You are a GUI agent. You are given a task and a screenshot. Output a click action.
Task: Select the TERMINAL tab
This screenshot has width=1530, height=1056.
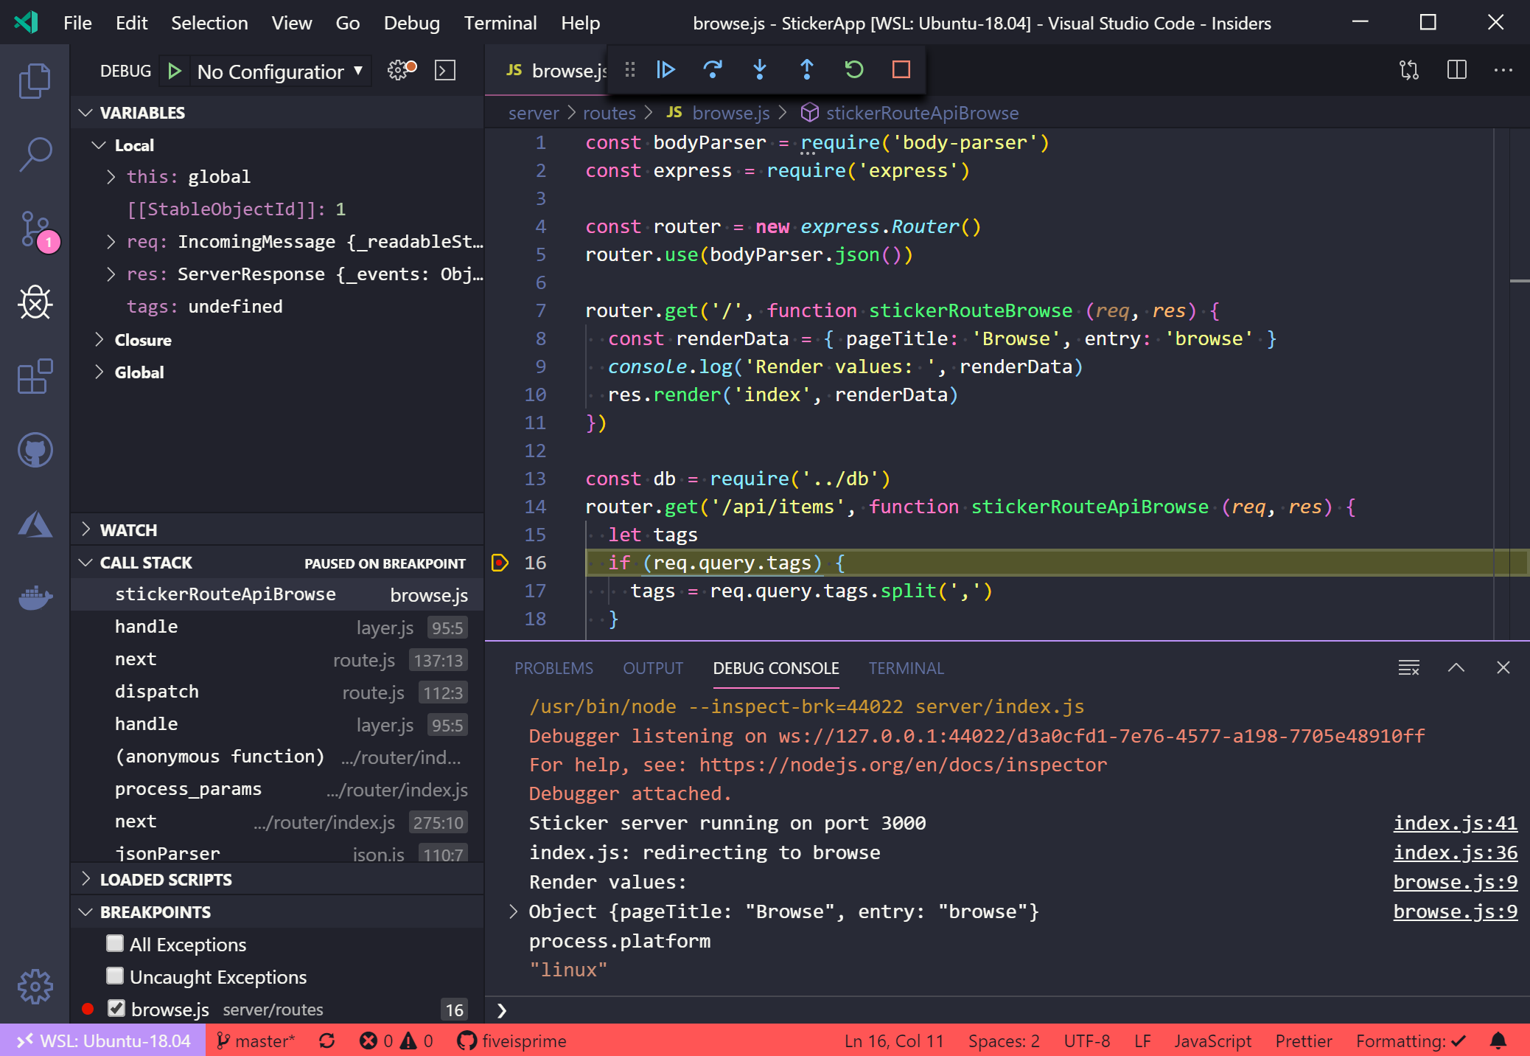point(906,667)
